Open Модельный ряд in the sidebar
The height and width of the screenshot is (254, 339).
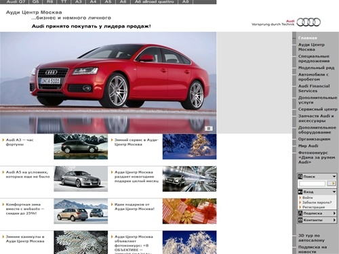(316, 68)
